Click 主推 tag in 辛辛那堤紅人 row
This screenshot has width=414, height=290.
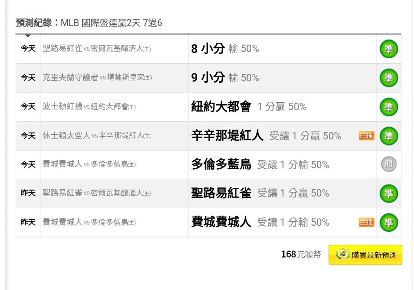click(367, 136)
